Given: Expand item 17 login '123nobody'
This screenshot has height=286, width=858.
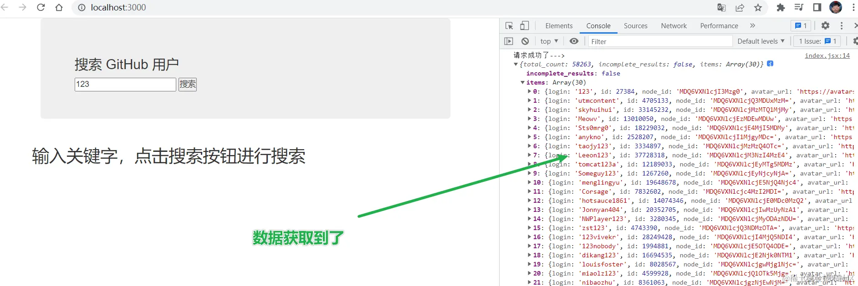Looking at the screenshot, I should click(x=529, y=246).
